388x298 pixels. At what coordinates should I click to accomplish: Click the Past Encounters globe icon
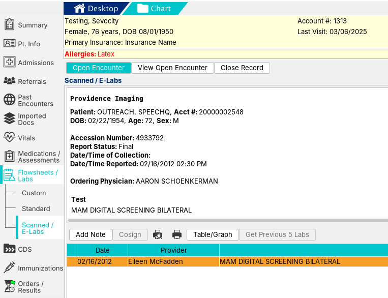pyautogui.click(x=9, y=100)
